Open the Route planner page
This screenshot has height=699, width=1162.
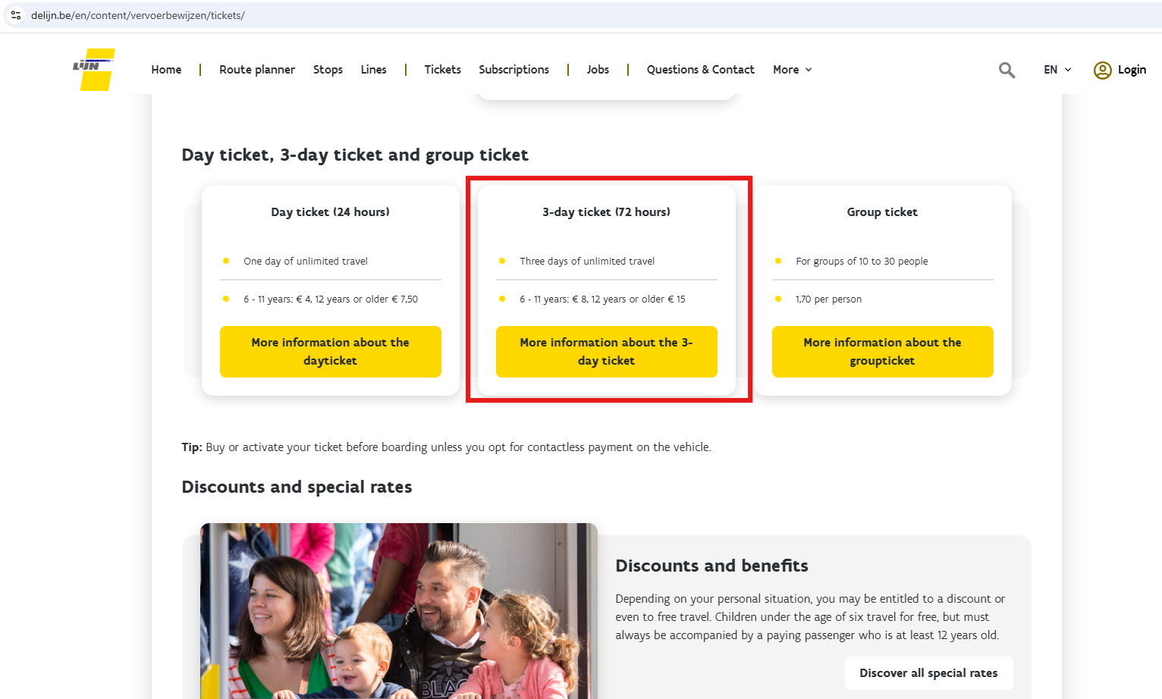point(257,70)
